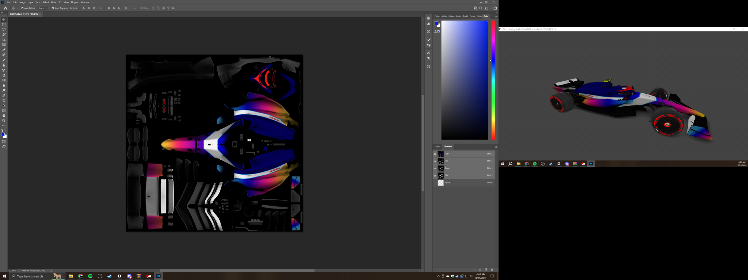748x280 pixels.
Task: Select the Eraser tool
Action: (x=4, y=75)
